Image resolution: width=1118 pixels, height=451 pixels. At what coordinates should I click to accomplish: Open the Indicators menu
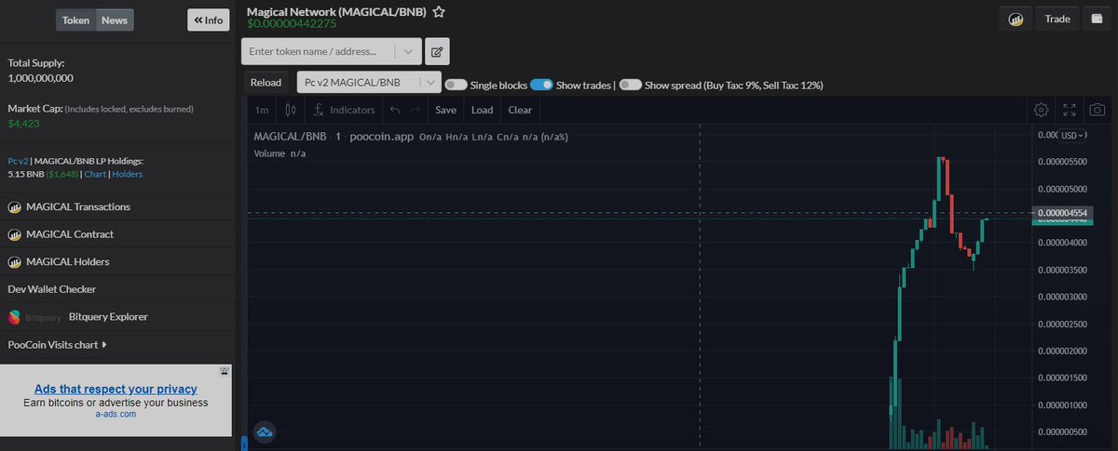click(x=343, y=110)
